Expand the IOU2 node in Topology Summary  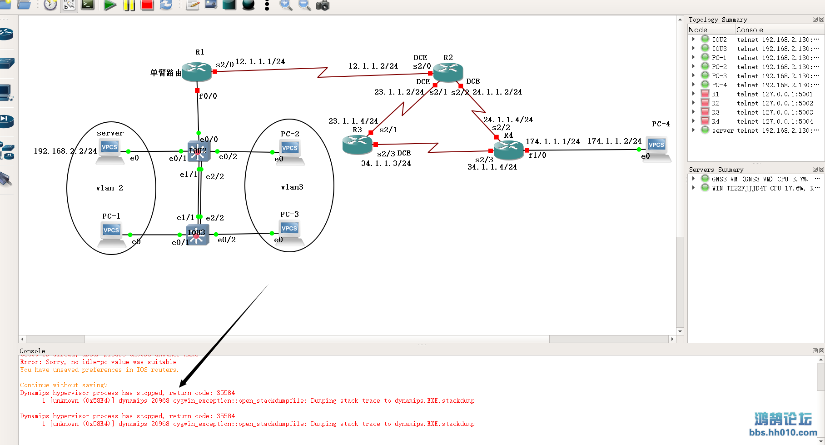click(x=693, y=39)
